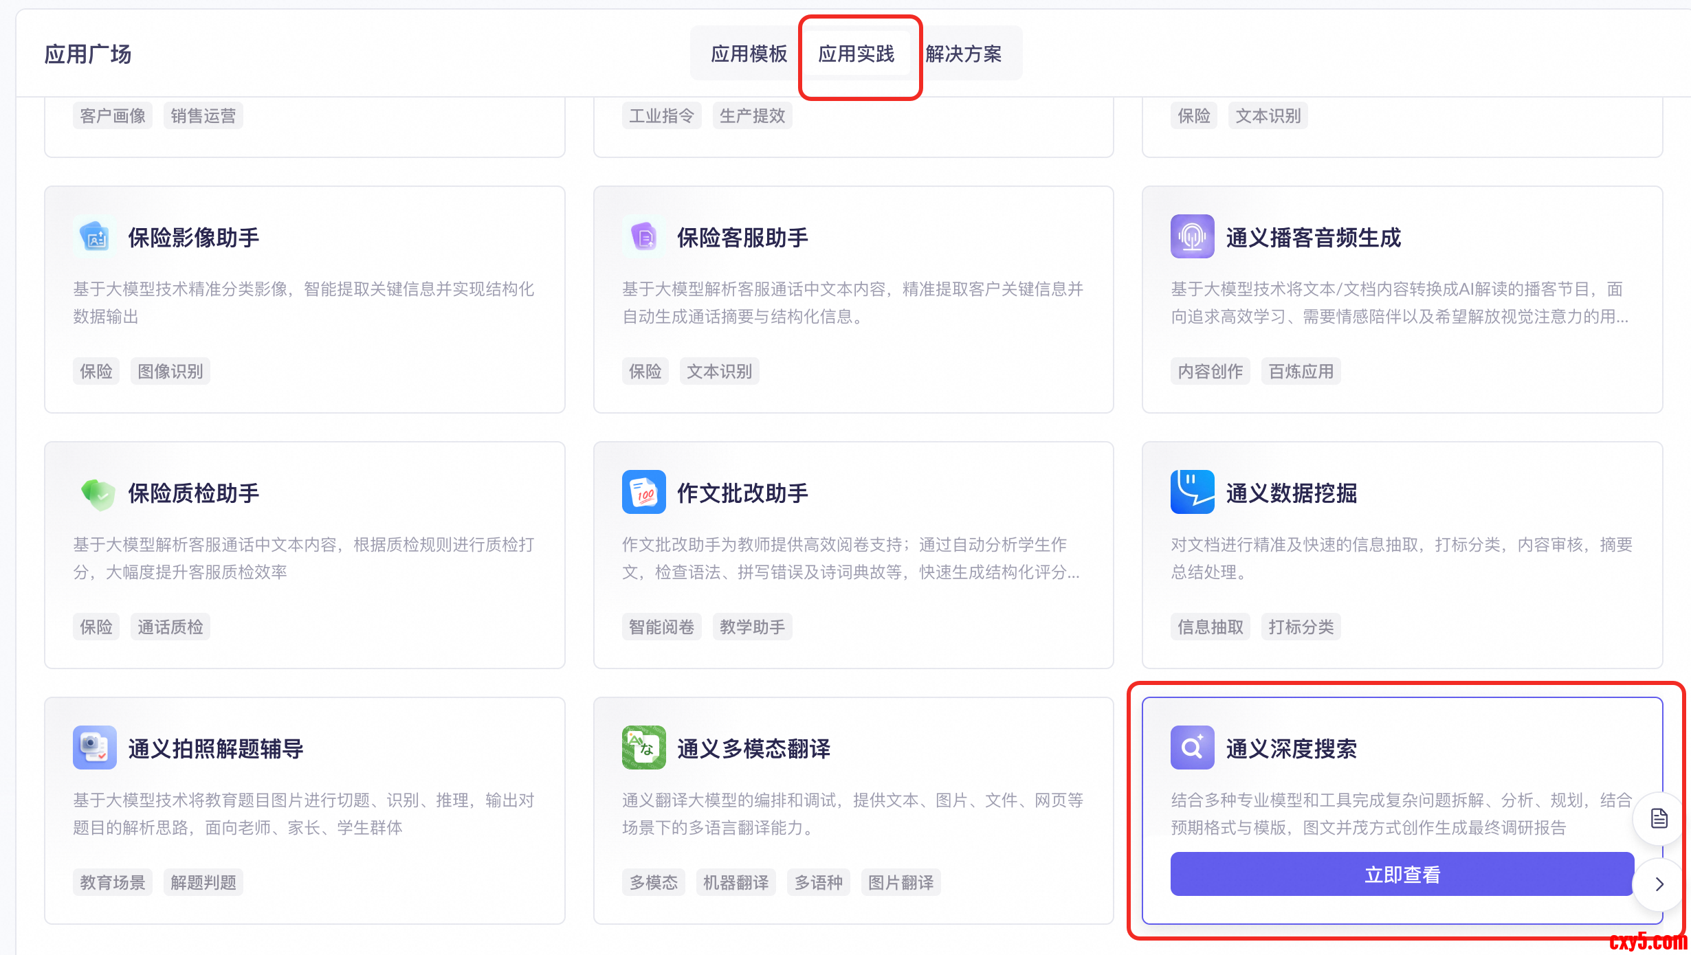Click the 通义播客音频生成 microphone icon
Screen dimensions: 1691x955
pyautogui.click(x=1192, y=237)
